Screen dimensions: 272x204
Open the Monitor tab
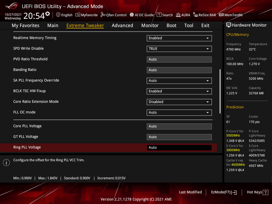150,25
